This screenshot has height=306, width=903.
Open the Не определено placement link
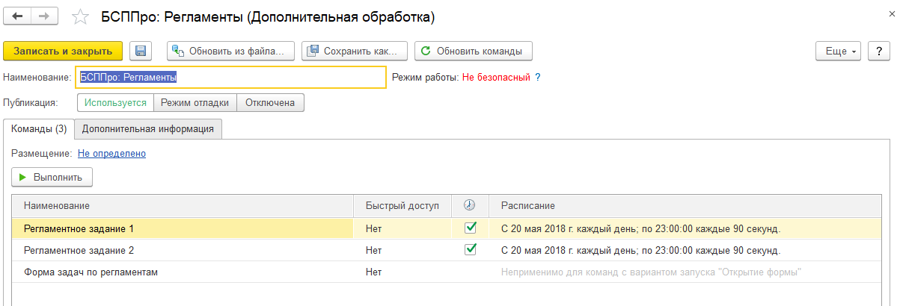(111, 154)
